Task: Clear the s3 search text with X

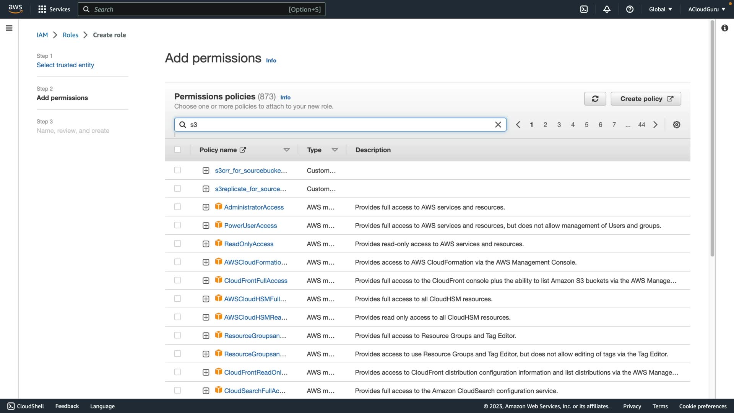Action: (x=498, y=125)
